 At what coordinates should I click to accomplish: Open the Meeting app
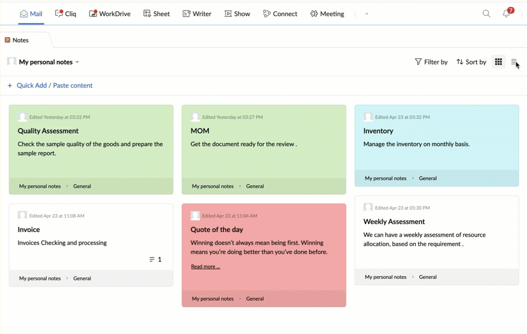tap(327, 14)
